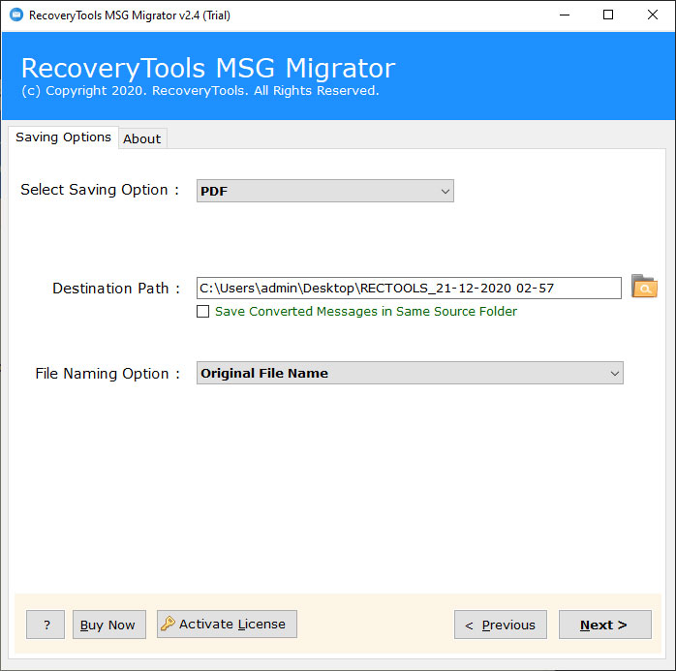Close the MSG Migrator window
Screen dimensions: 676x671
(x=653, y=15)
